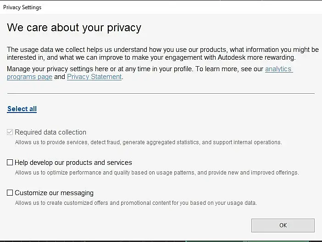Click the "Required data collection" label text

(x=50, y=132)
